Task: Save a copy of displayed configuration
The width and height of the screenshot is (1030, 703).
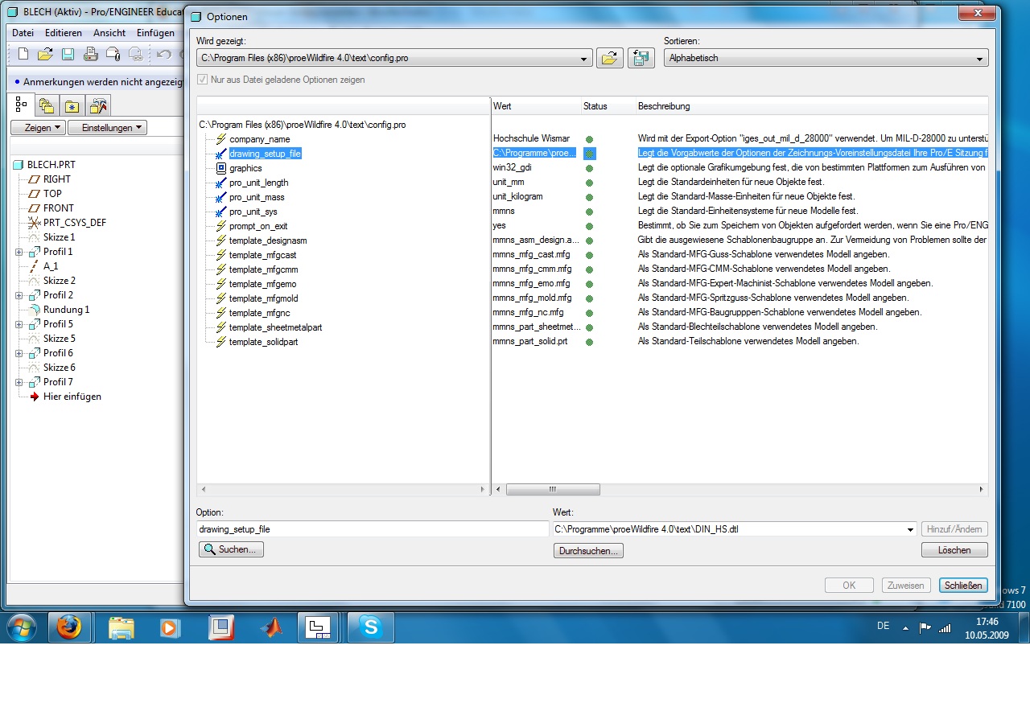Action: coord(641,58)
